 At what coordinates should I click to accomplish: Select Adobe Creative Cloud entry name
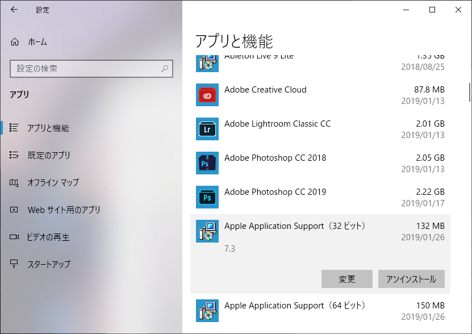click(x=265, y=89)
